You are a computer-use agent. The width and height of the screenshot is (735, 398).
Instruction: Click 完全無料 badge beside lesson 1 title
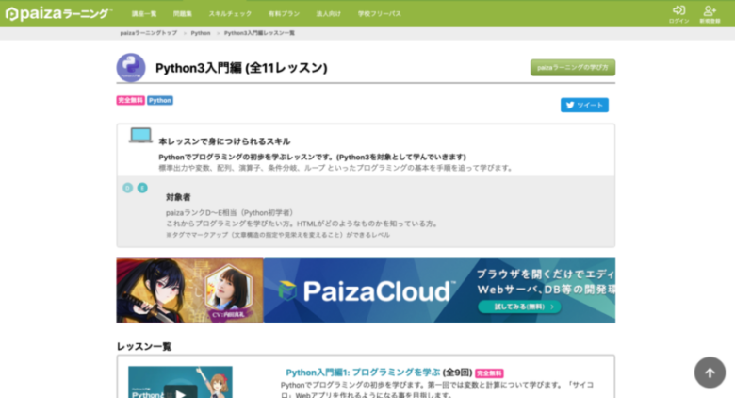(x=489, y=373)
